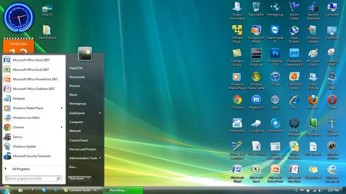Launch iTunes from the desktop

point(275,79)
